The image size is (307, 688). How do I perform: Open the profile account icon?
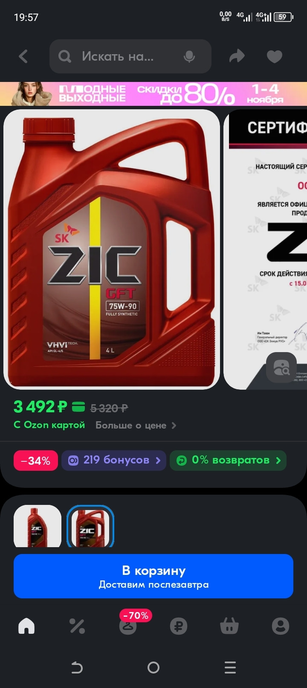click(x=281, y=626)
